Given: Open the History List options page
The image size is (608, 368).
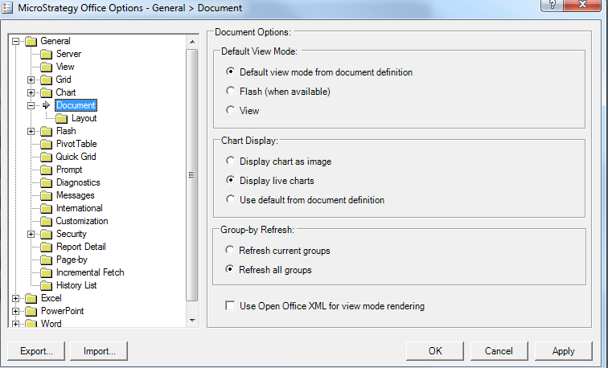Looking at the screenshot, I should tap(76, 285).
